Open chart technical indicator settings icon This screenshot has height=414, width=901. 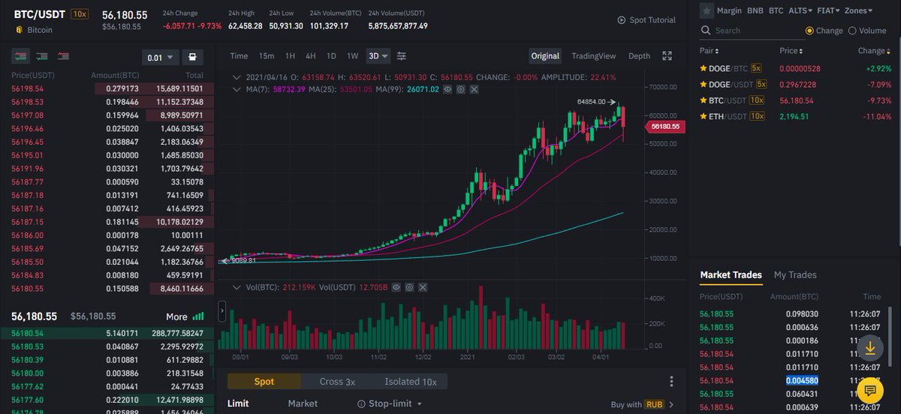click(402, 56)
